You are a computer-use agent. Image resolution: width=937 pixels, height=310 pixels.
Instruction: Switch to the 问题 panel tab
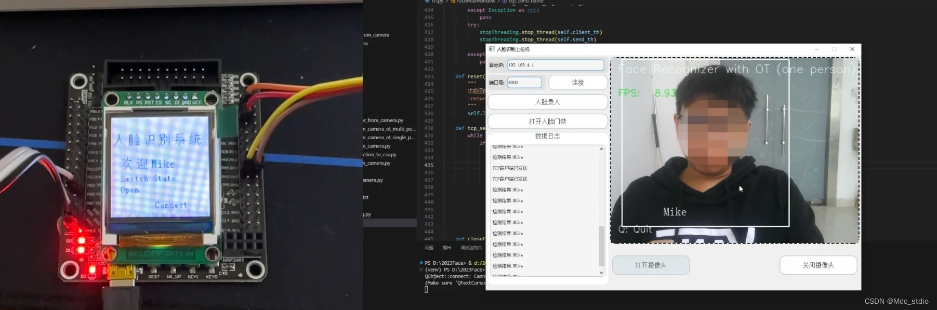pyautogui.click(x=429, y=248)
